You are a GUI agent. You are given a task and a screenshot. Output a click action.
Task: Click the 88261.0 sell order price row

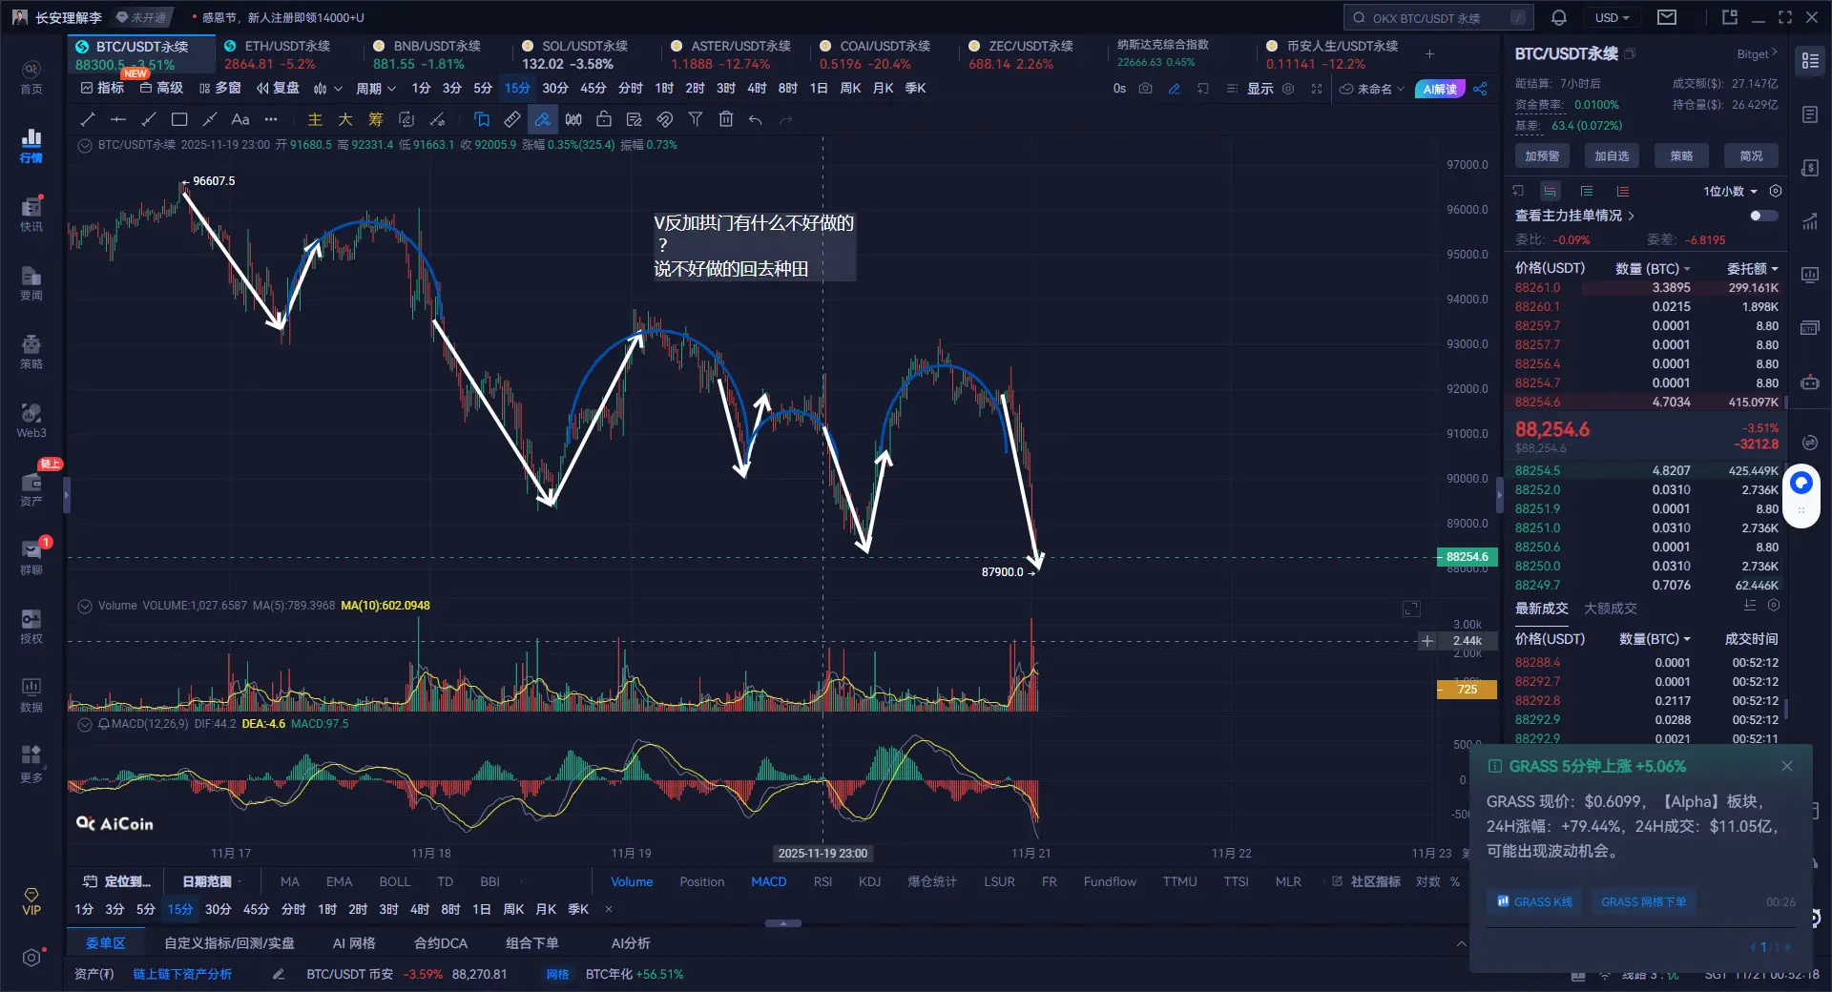tap(1646, 287)
